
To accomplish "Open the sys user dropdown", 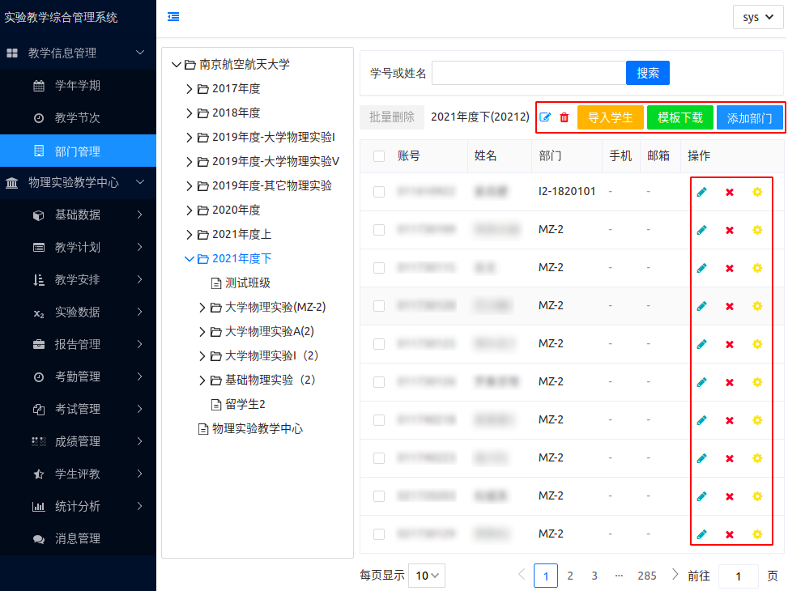I will click(757, 17).
